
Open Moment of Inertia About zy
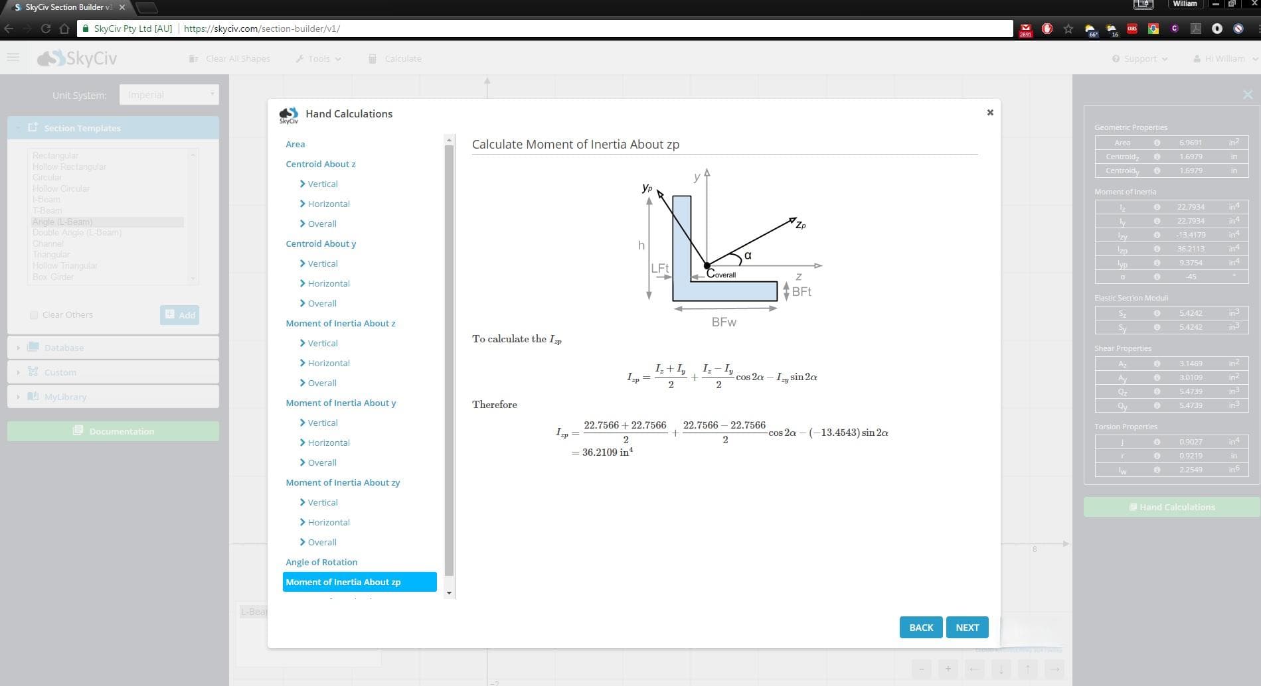[343, 482]
